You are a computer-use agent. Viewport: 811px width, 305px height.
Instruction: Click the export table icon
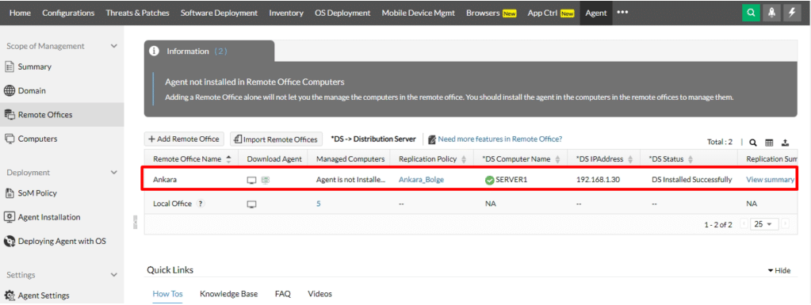tap(785, 142)
